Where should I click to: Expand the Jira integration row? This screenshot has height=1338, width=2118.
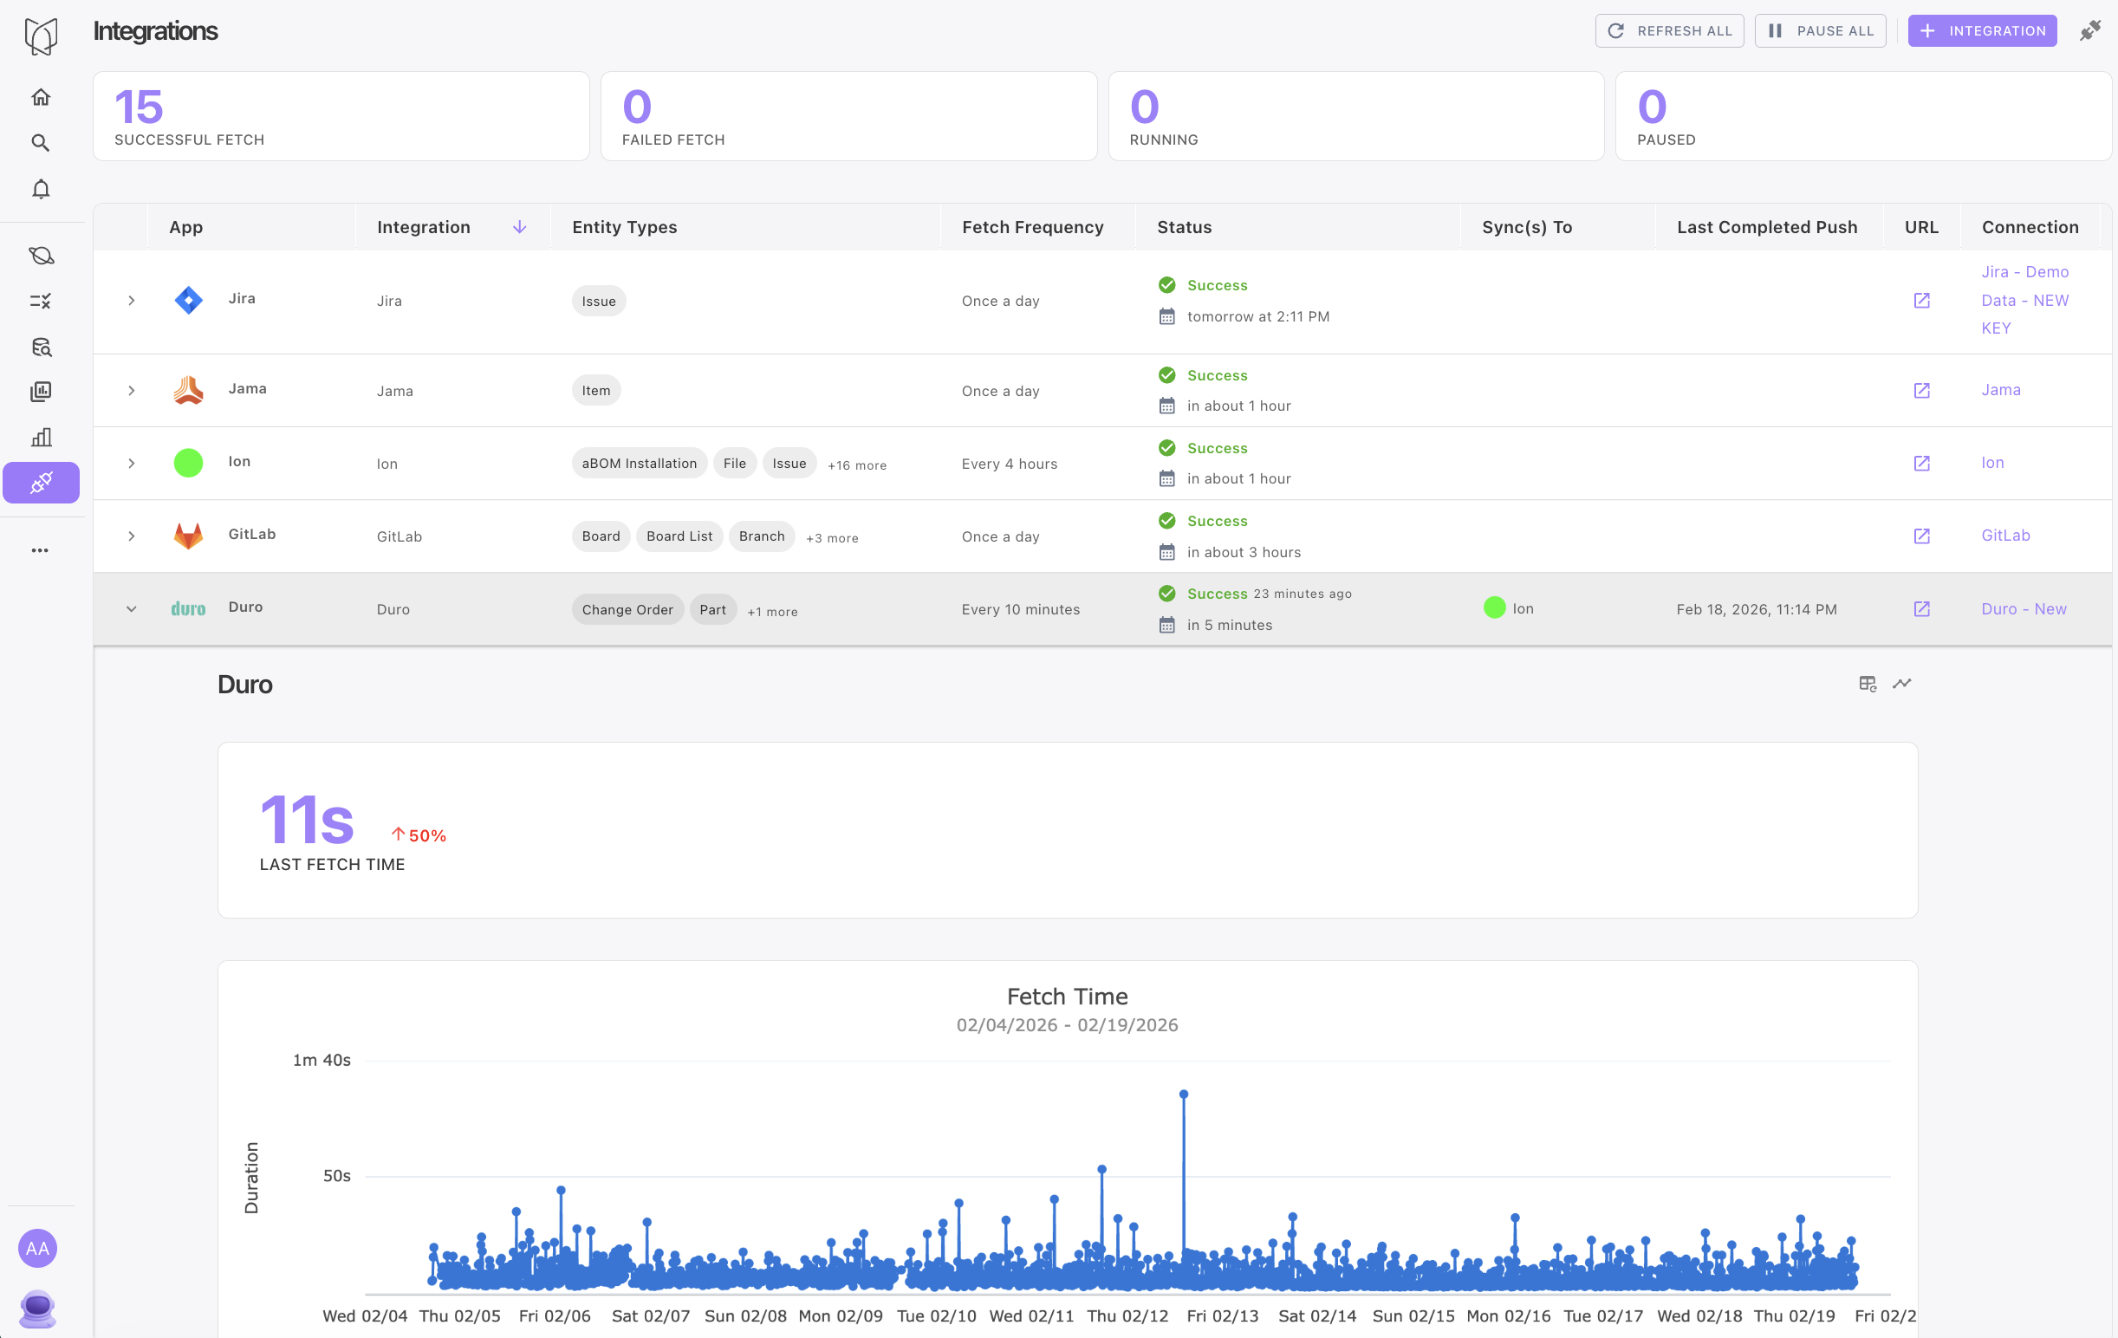pos(131,301)
